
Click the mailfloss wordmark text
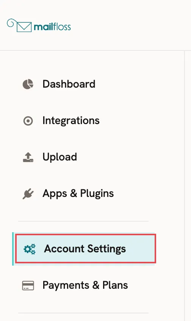click(52, 27)
